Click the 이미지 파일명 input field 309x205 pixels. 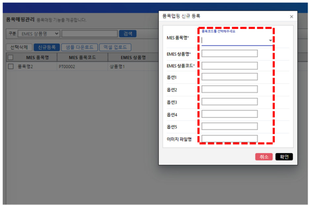pos(229,139)
